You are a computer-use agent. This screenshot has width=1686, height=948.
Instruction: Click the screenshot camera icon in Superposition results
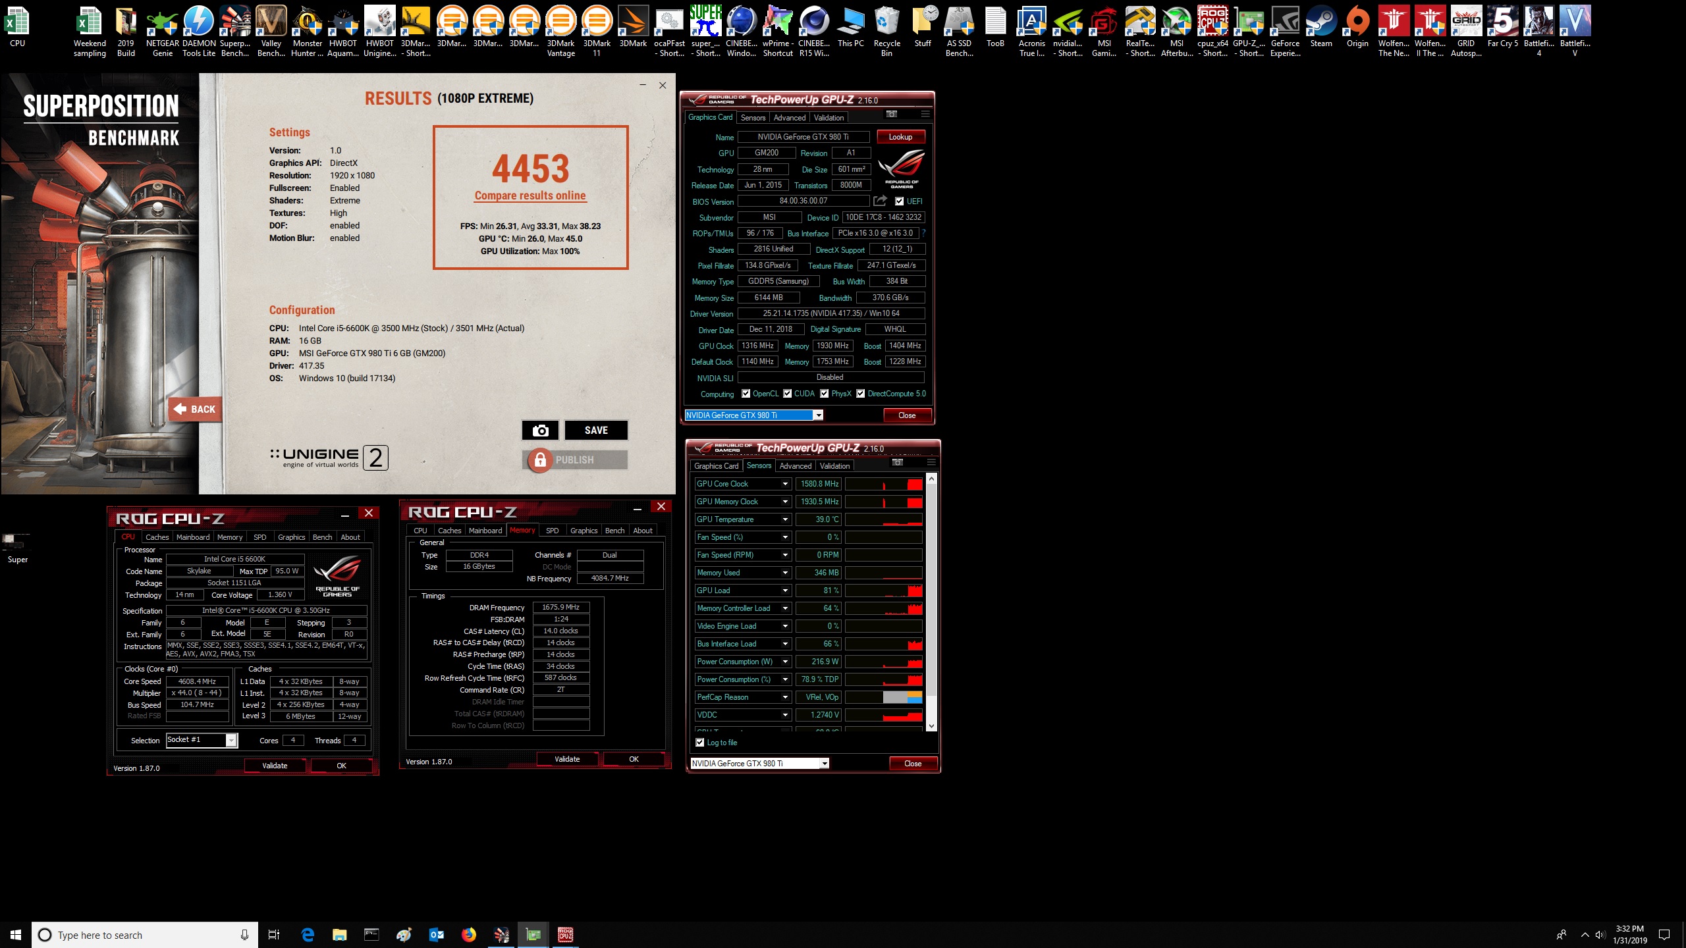click(540, 430)
